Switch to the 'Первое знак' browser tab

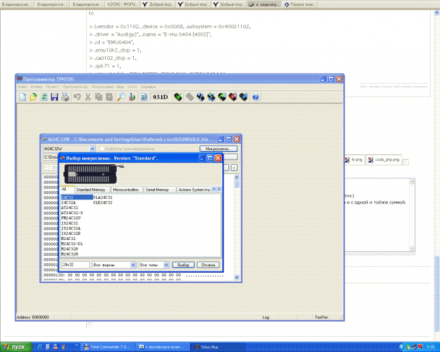click(x=299, y=5)
